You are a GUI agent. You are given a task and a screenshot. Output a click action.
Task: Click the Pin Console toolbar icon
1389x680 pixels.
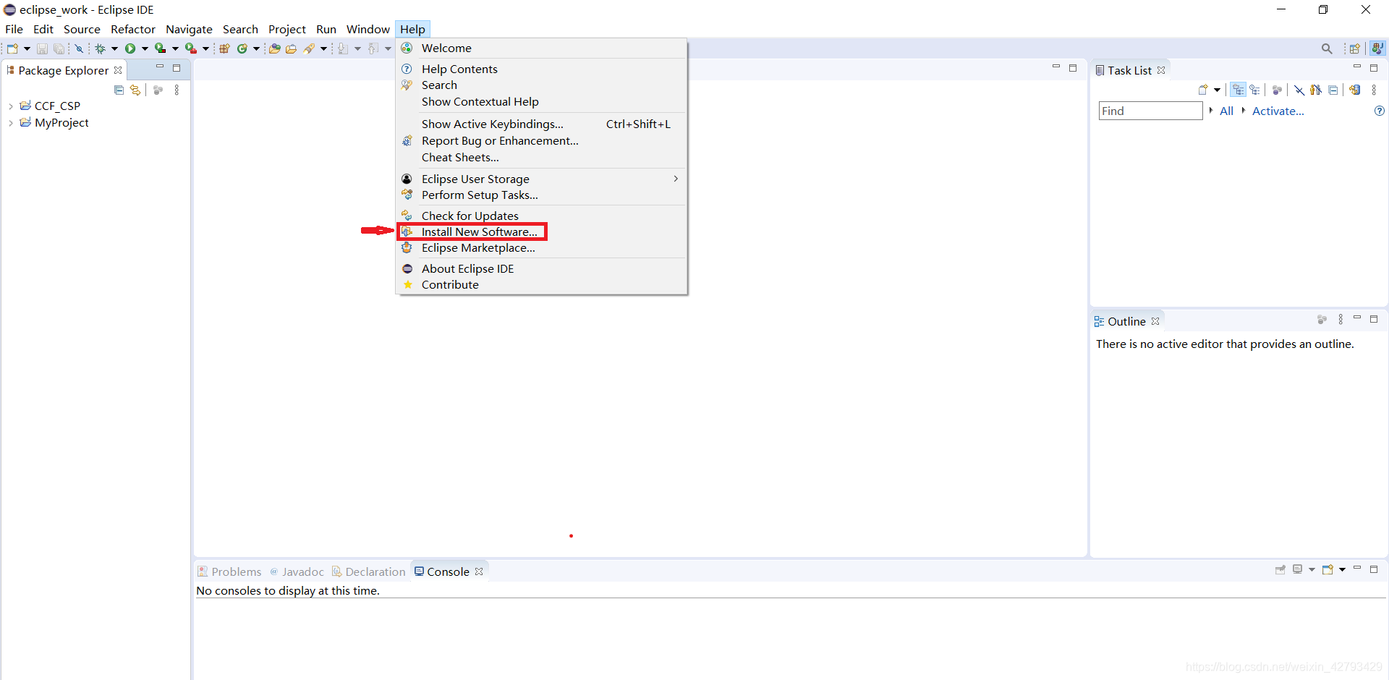tap(1280, 570)
